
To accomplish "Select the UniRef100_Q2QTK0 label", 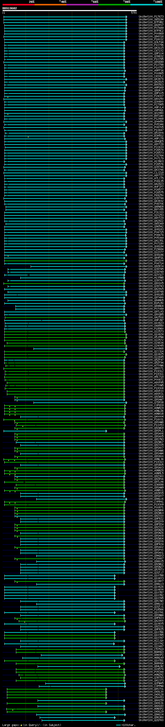I will tap(151, 720).
